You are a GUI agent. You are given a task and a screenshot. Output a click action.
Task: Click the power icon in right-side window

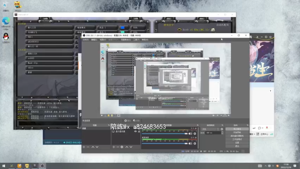(270, 37)
